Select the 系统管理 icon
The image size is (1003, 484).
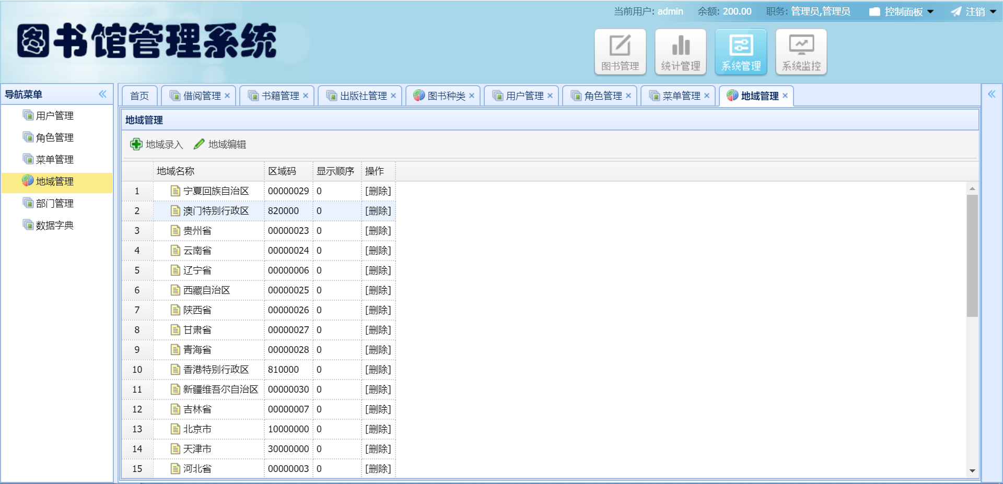pyautogui.click(x=741, y=51)
